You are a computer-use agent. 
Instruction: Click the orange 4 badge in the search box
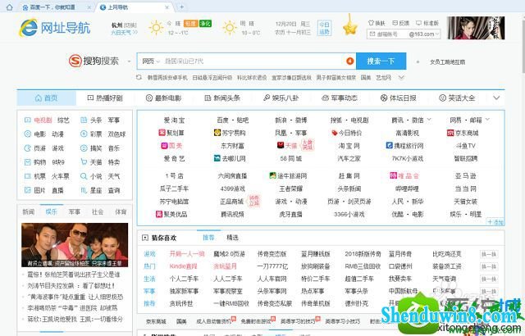point(349,61)
